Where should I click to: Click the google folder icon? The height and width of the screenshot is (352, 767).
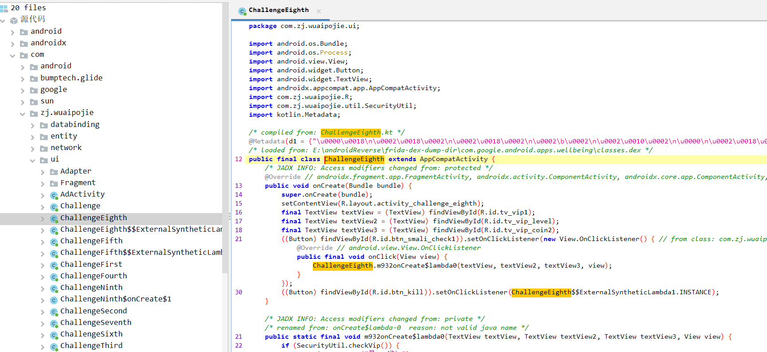34,90
